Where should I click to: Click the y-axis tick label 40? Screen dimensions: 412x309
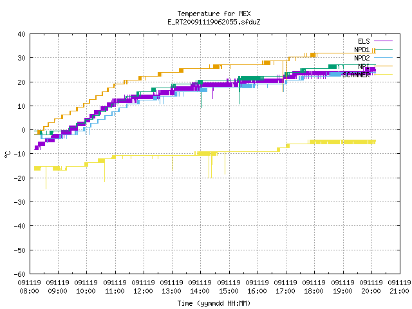coord(21,34)
